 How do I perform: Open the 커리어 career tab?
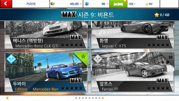click(x=31, y=4)
